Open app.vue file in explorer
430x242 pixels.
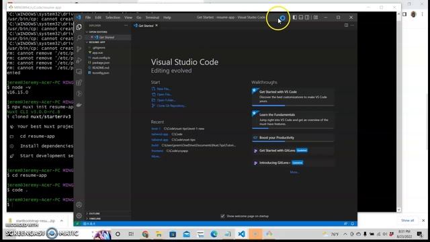97,52
